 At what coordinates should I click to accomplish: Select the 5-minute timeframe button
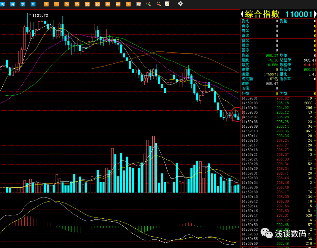click(67, 4)
